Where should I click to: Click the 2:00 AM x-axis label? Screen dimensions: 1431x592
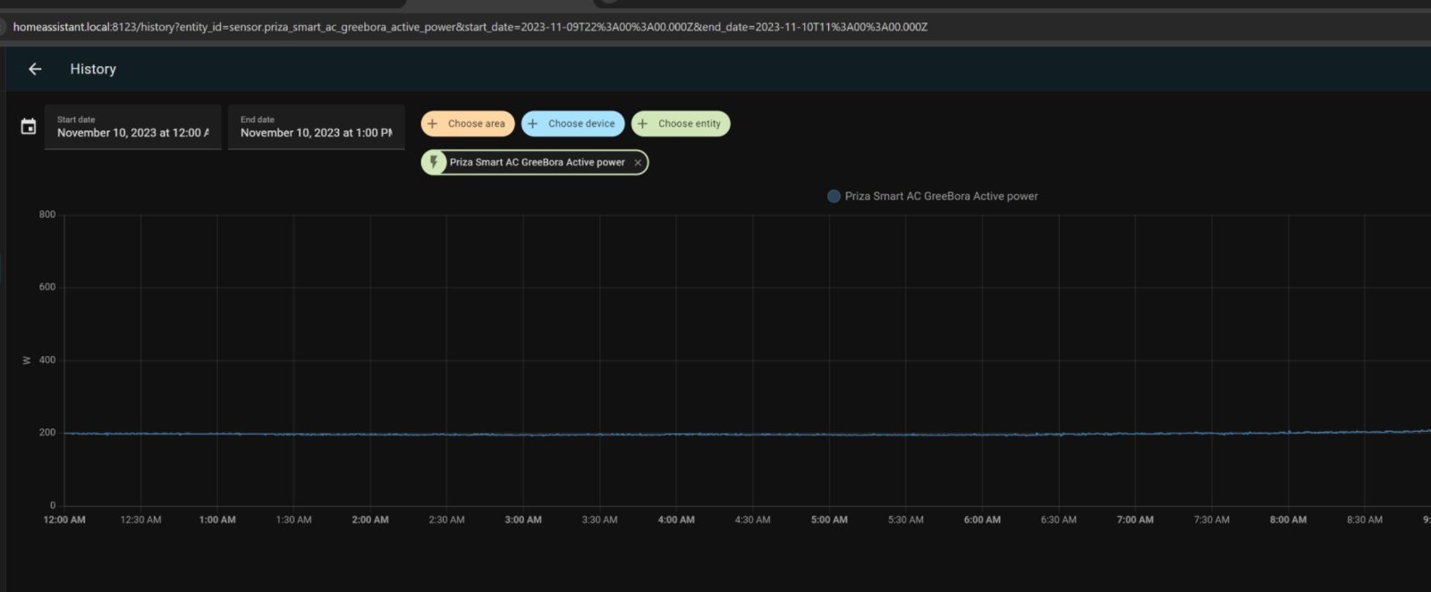(370, 520)
